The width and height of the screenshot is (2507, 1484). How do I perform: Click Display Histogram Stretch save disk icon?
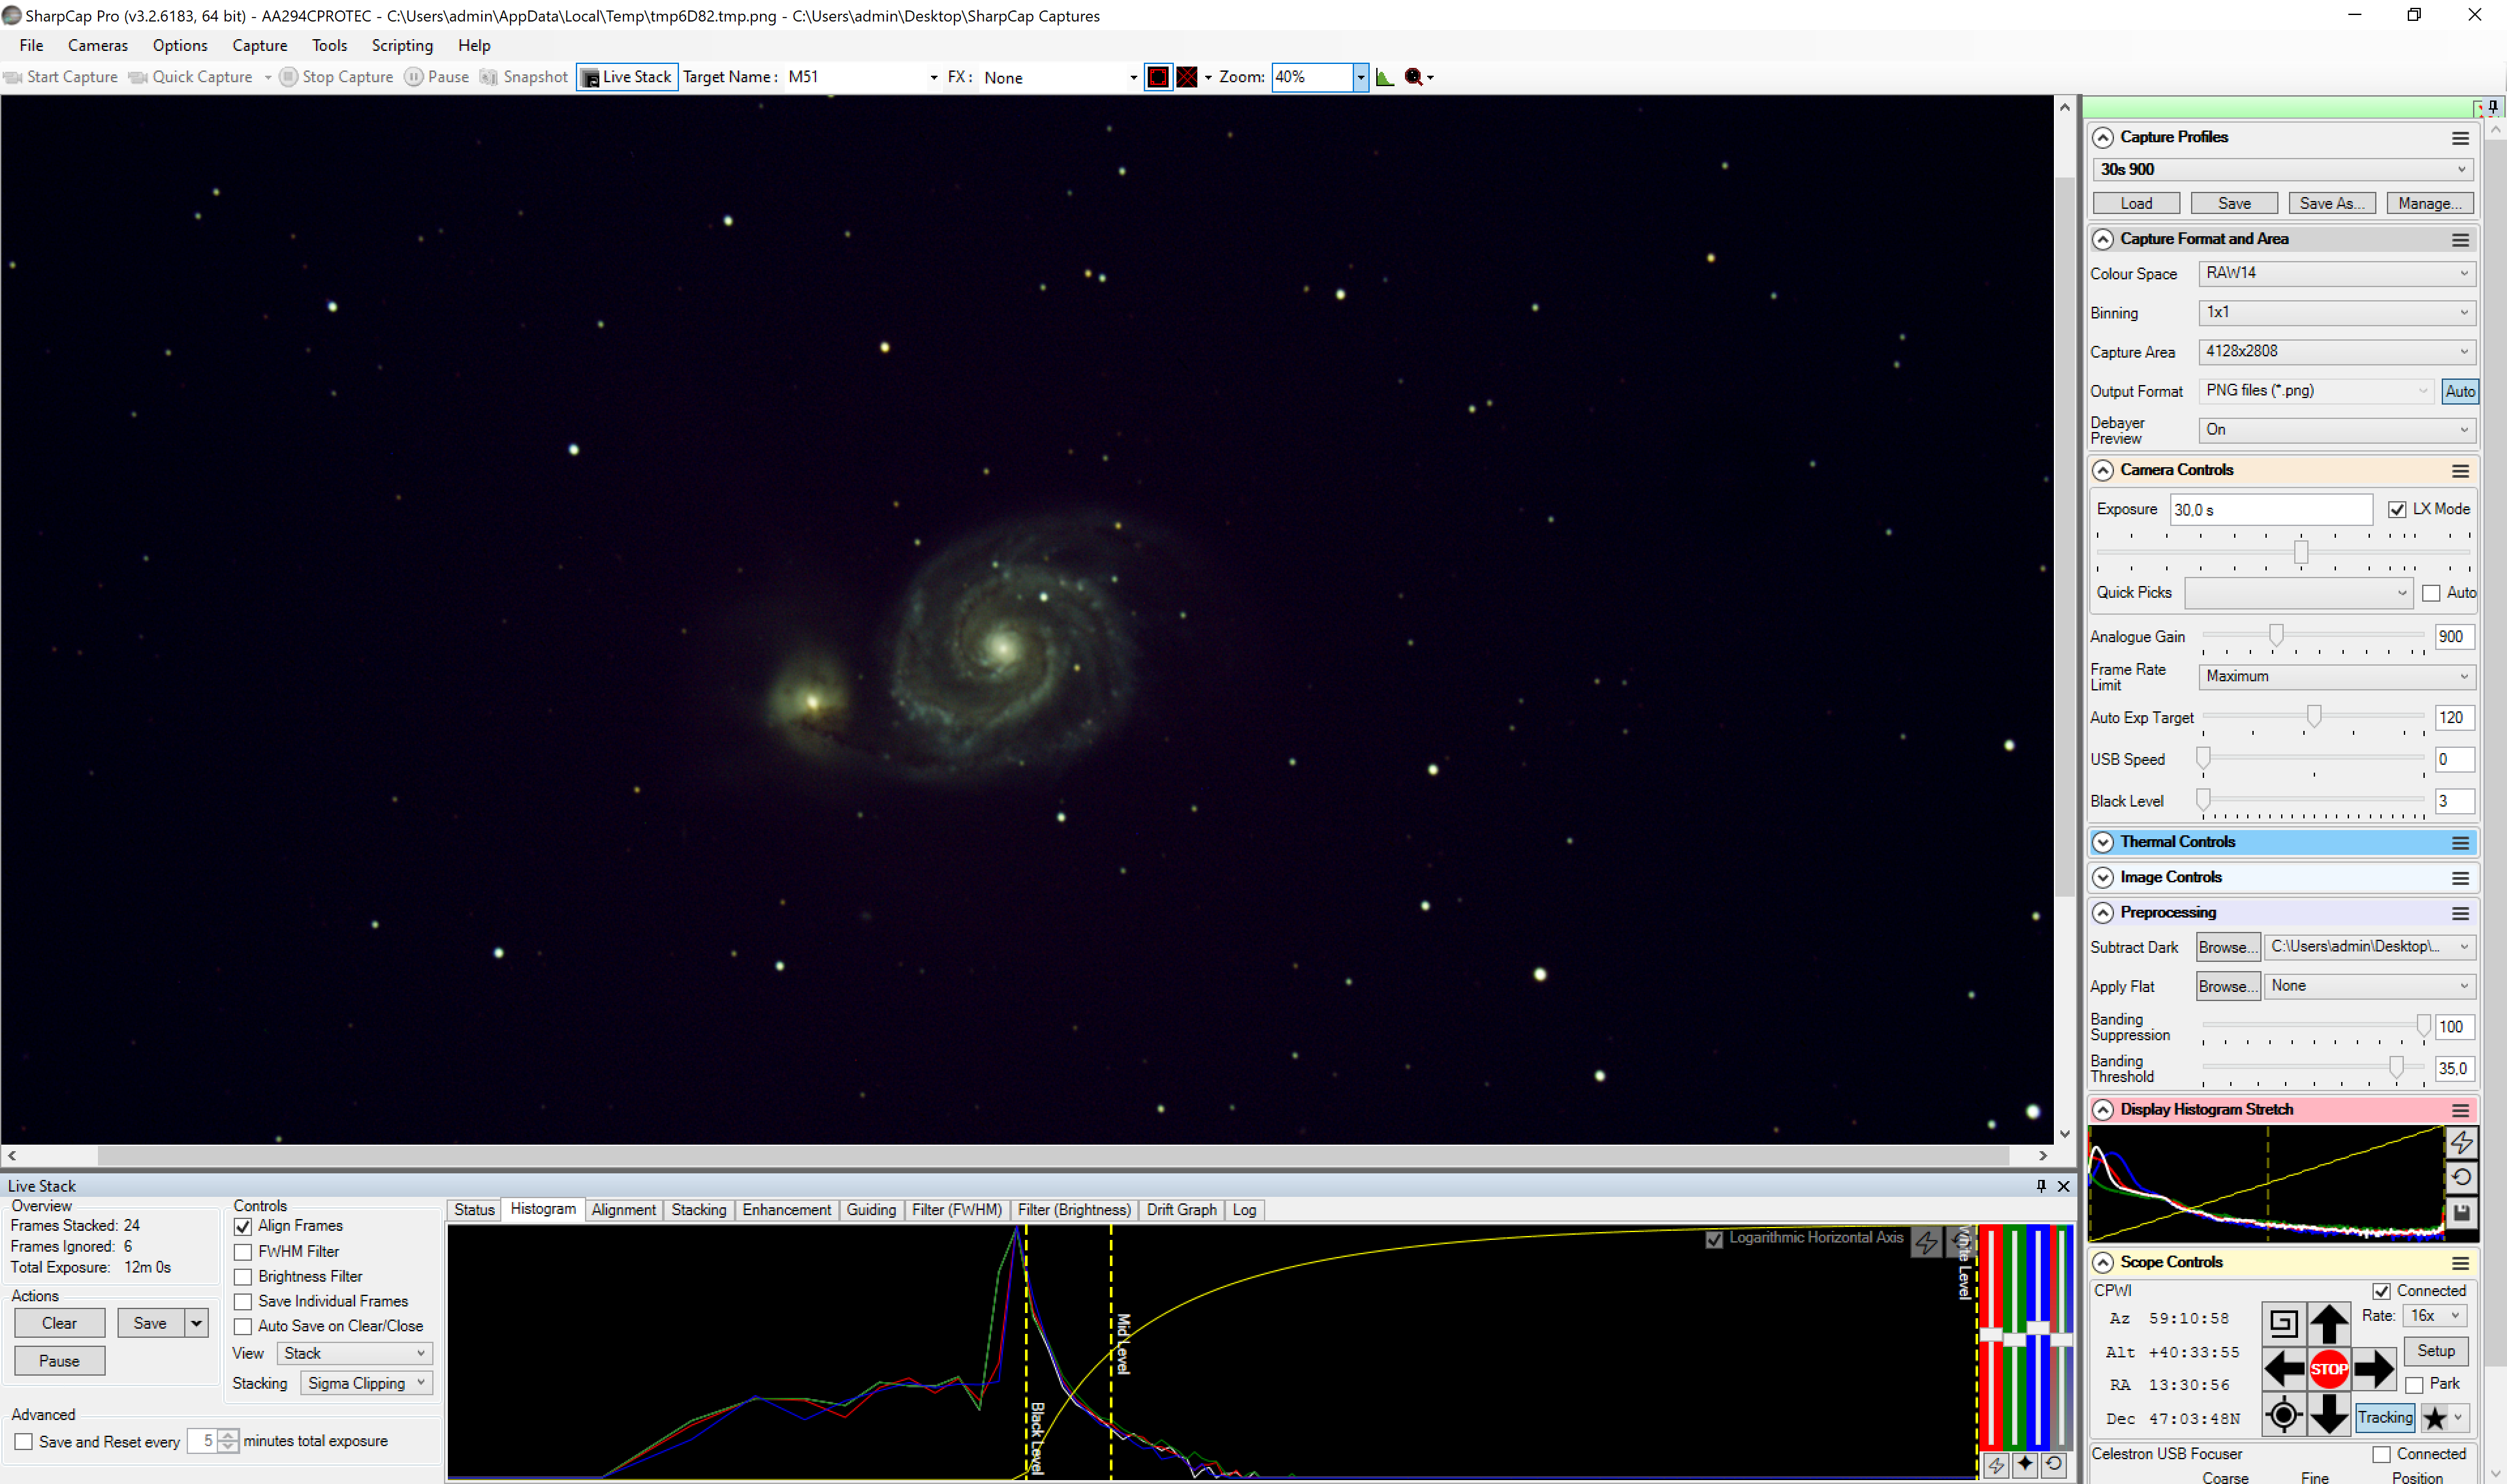click(2461, 1213)
